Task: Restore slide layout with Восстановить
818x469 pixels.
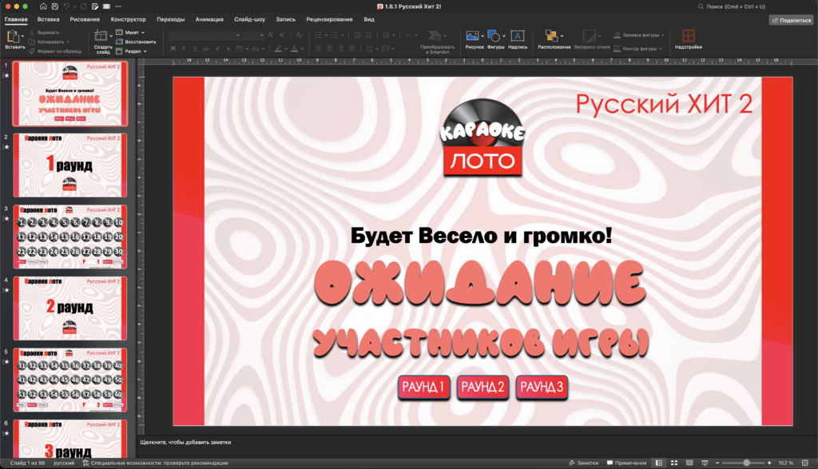Action: pyautogui.click(x=136, y=42)
